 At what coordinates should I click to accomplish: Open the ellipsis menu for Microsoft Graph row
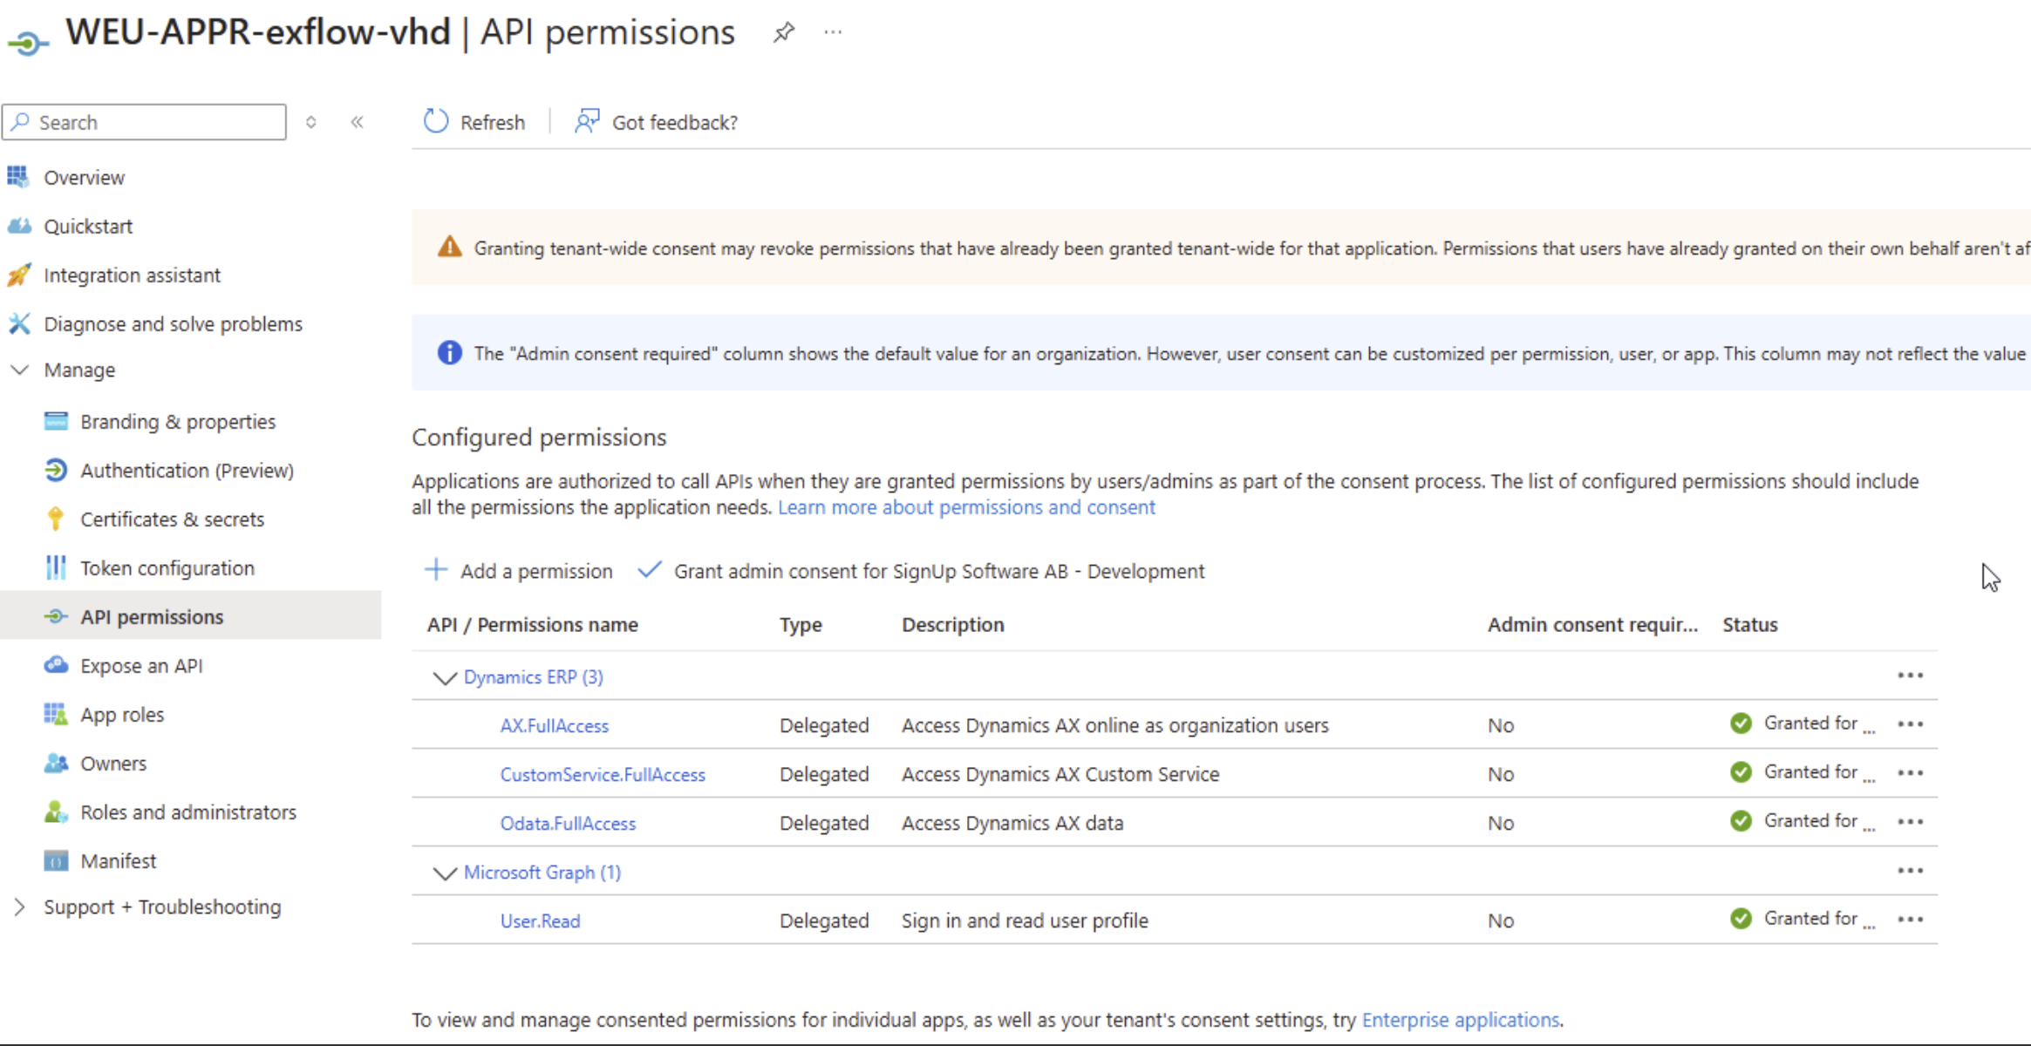(1910, 871)
